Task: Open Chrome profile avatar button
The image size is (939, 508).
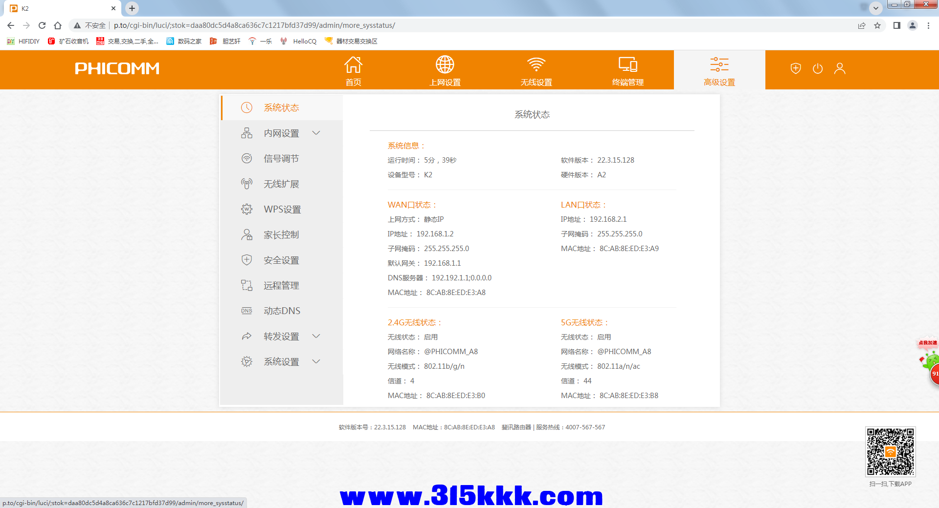Action: point(913,25)
